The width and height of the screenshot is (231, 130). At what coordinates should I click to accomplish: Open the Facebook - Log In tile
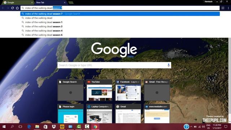tap(128, 90)
